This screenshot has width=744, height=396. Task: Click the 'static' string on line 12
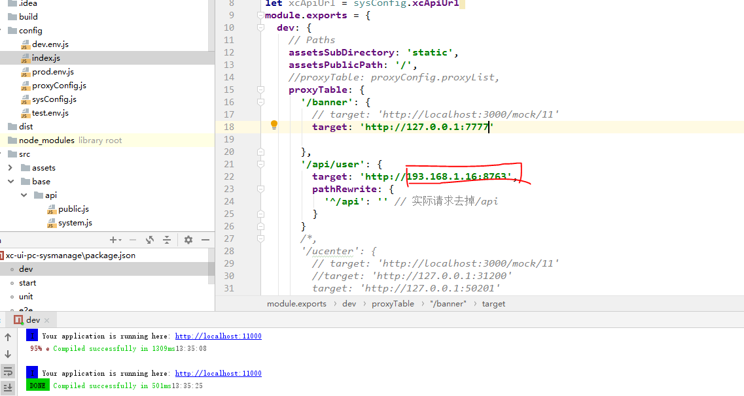tap(430, 52)
